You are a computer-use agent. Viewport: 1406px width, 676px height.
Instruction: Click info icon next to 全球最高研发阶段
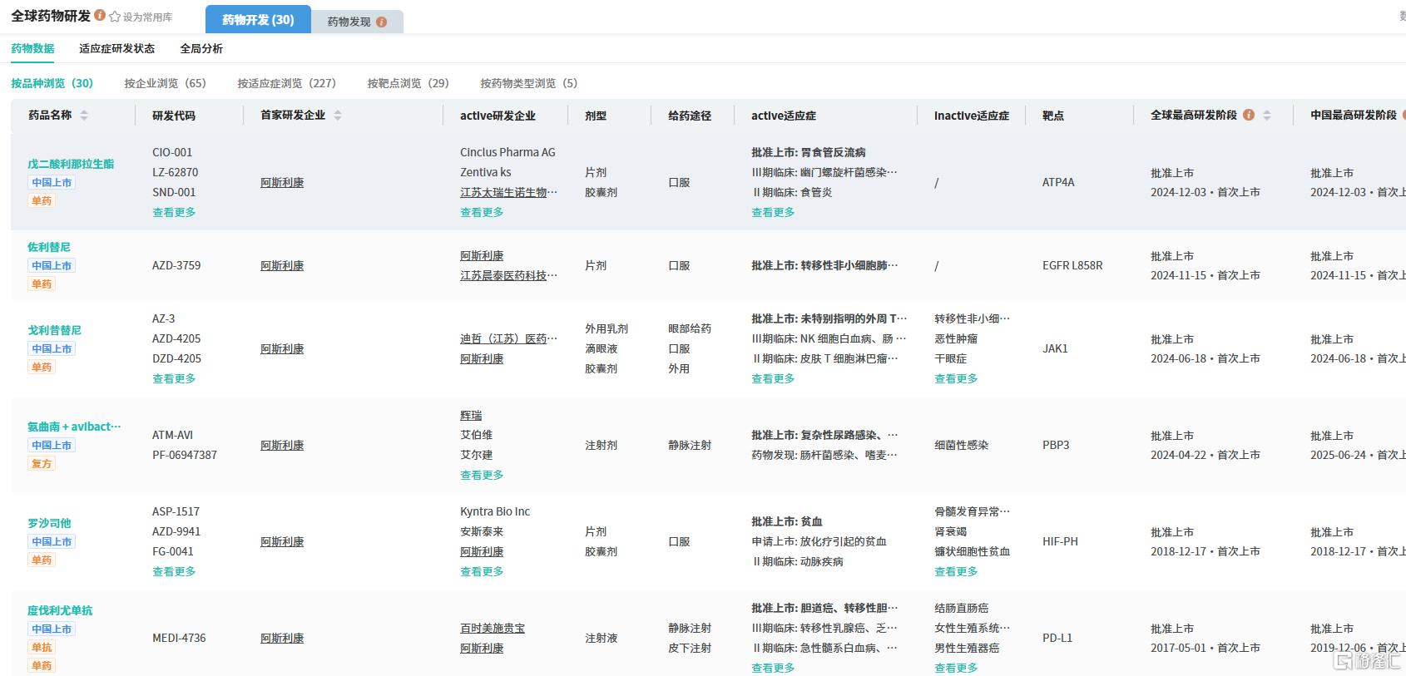click(x=1249, y=115)
